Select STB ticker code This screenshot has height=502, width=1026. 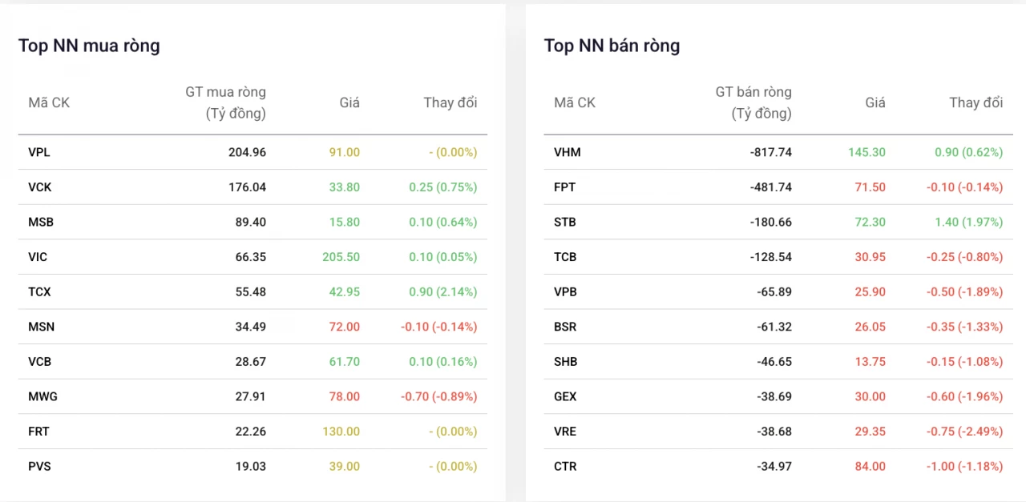pos(565,222)
